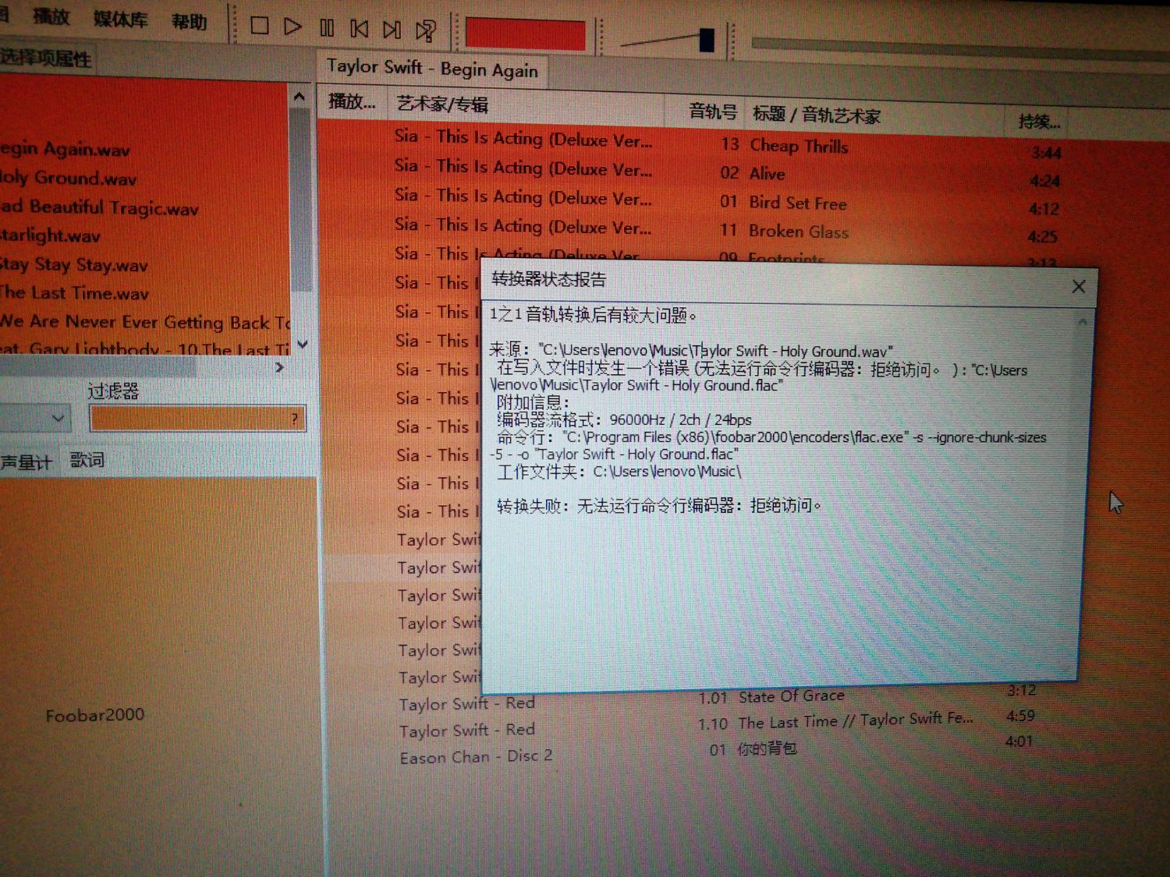Click the scroll-up arrow in the report dialog

click(1083, 321)
